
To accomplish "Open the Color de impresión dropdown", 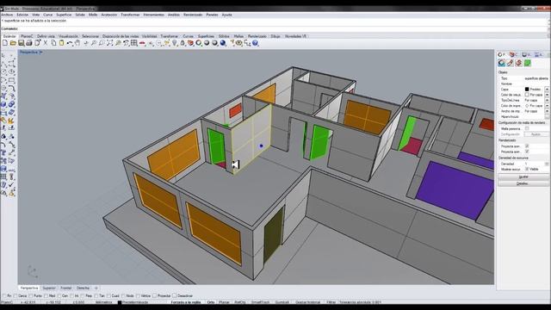I will tap(548, 105).
